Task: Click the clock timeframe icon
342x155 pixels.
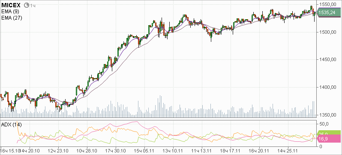Action: tap(26, 5)
